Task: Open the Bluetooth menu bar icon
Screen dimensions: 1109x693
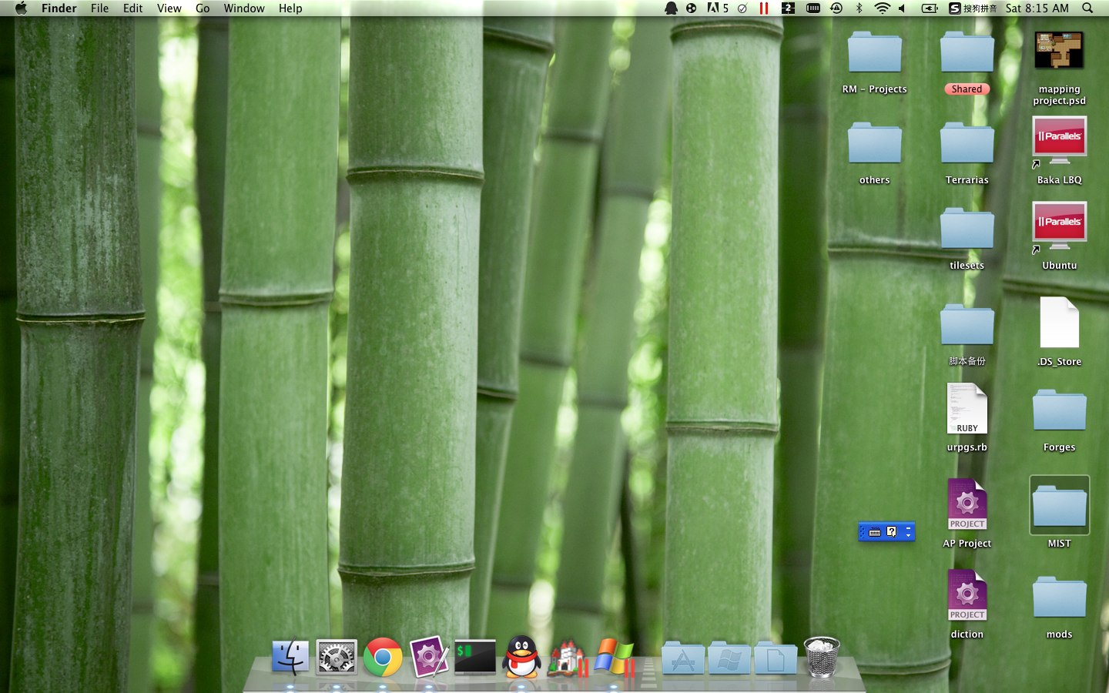Action: pyautogui.click(x=859, y=8)
